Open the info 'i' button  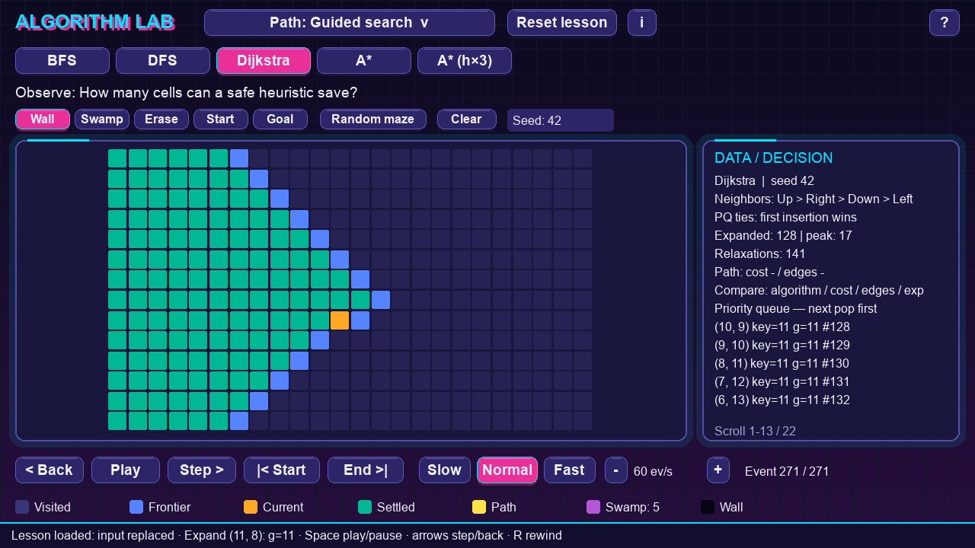[x=641, y=23]
